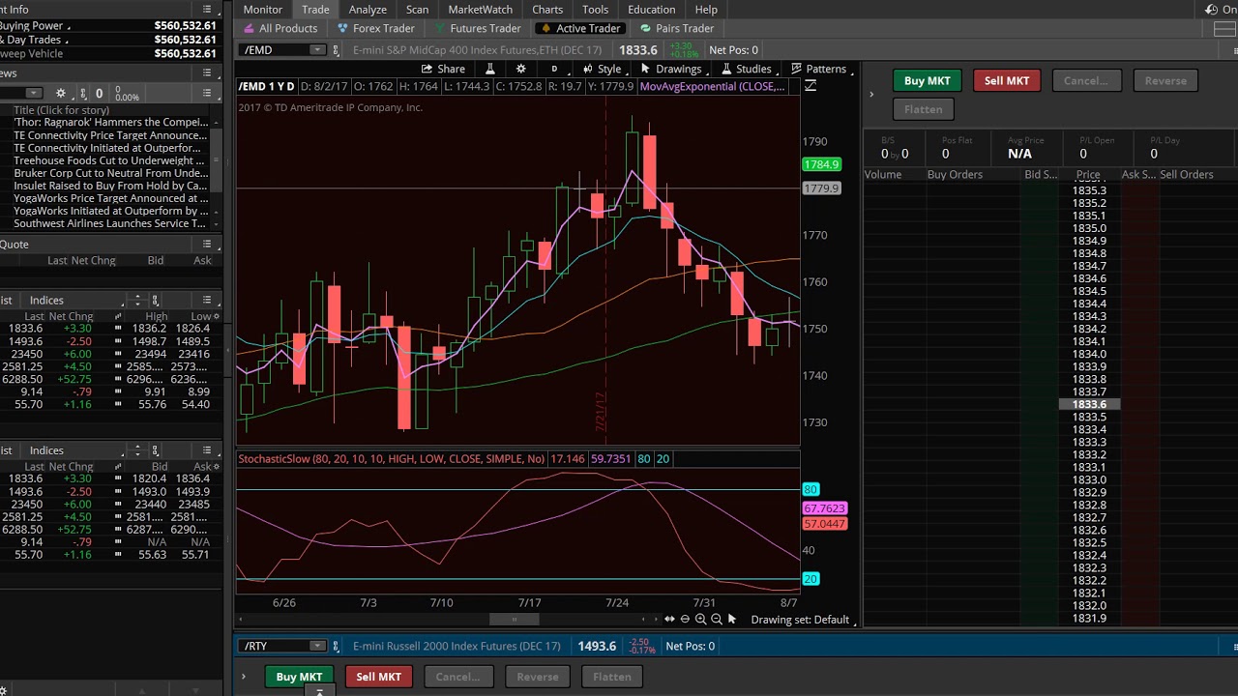The image size is (1238, 696).
Task: Click the horizontal chart scrollbar thumb
Action: coord(515,620)
